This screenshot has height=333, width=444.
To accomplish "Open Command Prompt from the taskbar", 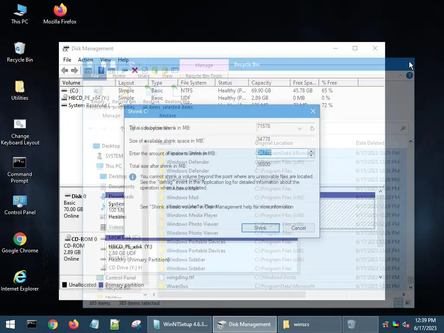I will click(x=32, y=324).
